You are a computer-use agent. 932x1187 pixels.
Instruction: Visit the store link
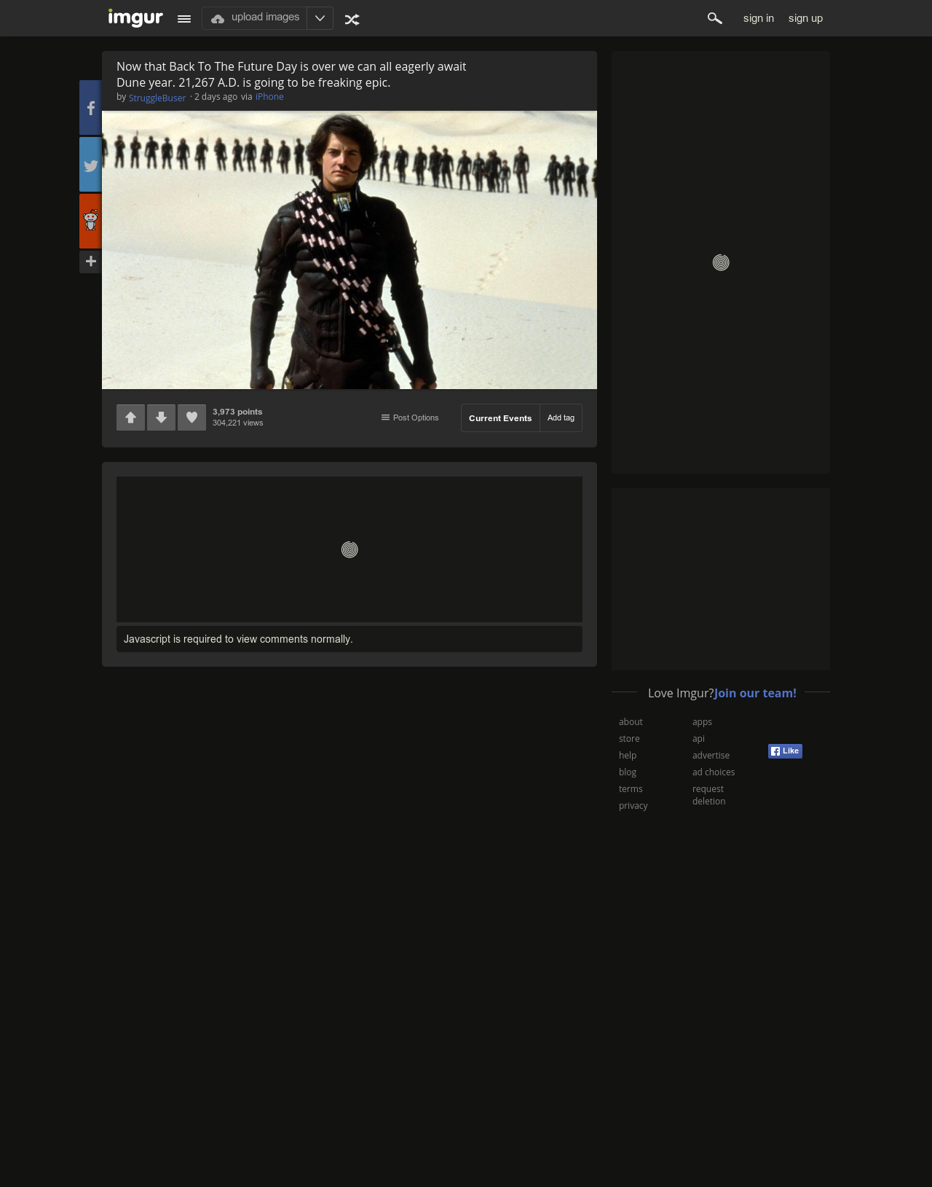pyautogui.click(x=629, y=739)
